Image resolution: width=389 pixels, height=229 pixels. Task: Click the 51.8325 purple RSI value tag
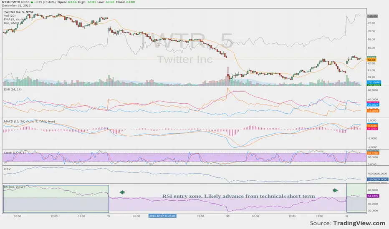coord(373,196)
